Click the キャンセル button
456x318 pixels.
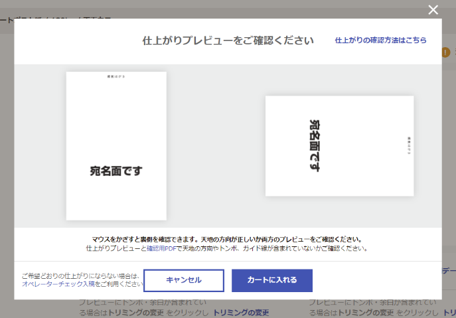pyautogui.click(x=184, y=280)
